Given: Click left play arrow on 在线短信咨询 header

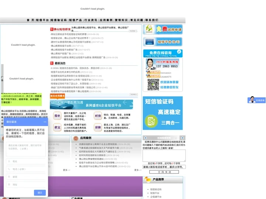Looking at the screenshot, I should point(146,138).
